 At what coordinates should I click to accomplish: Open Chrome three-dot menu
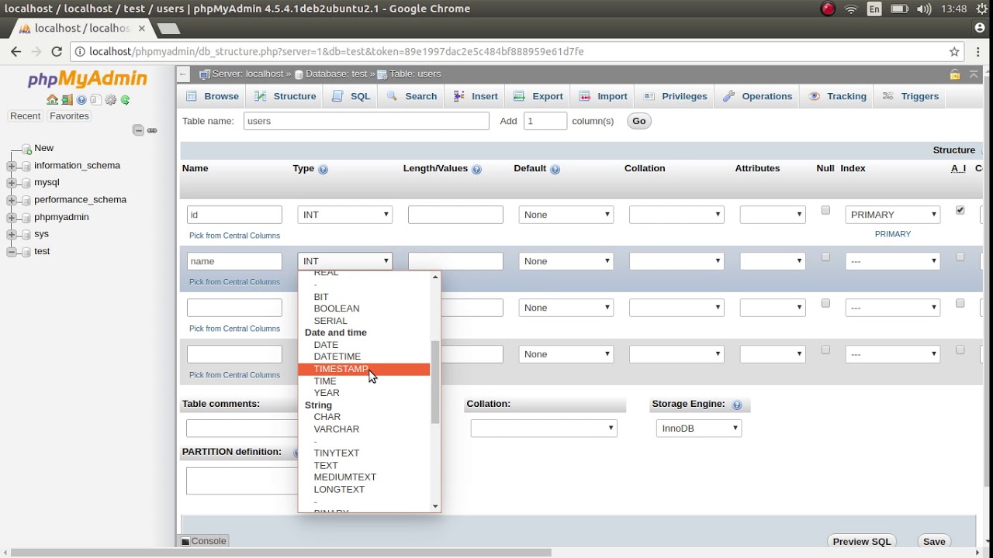(x=979, y=51)
